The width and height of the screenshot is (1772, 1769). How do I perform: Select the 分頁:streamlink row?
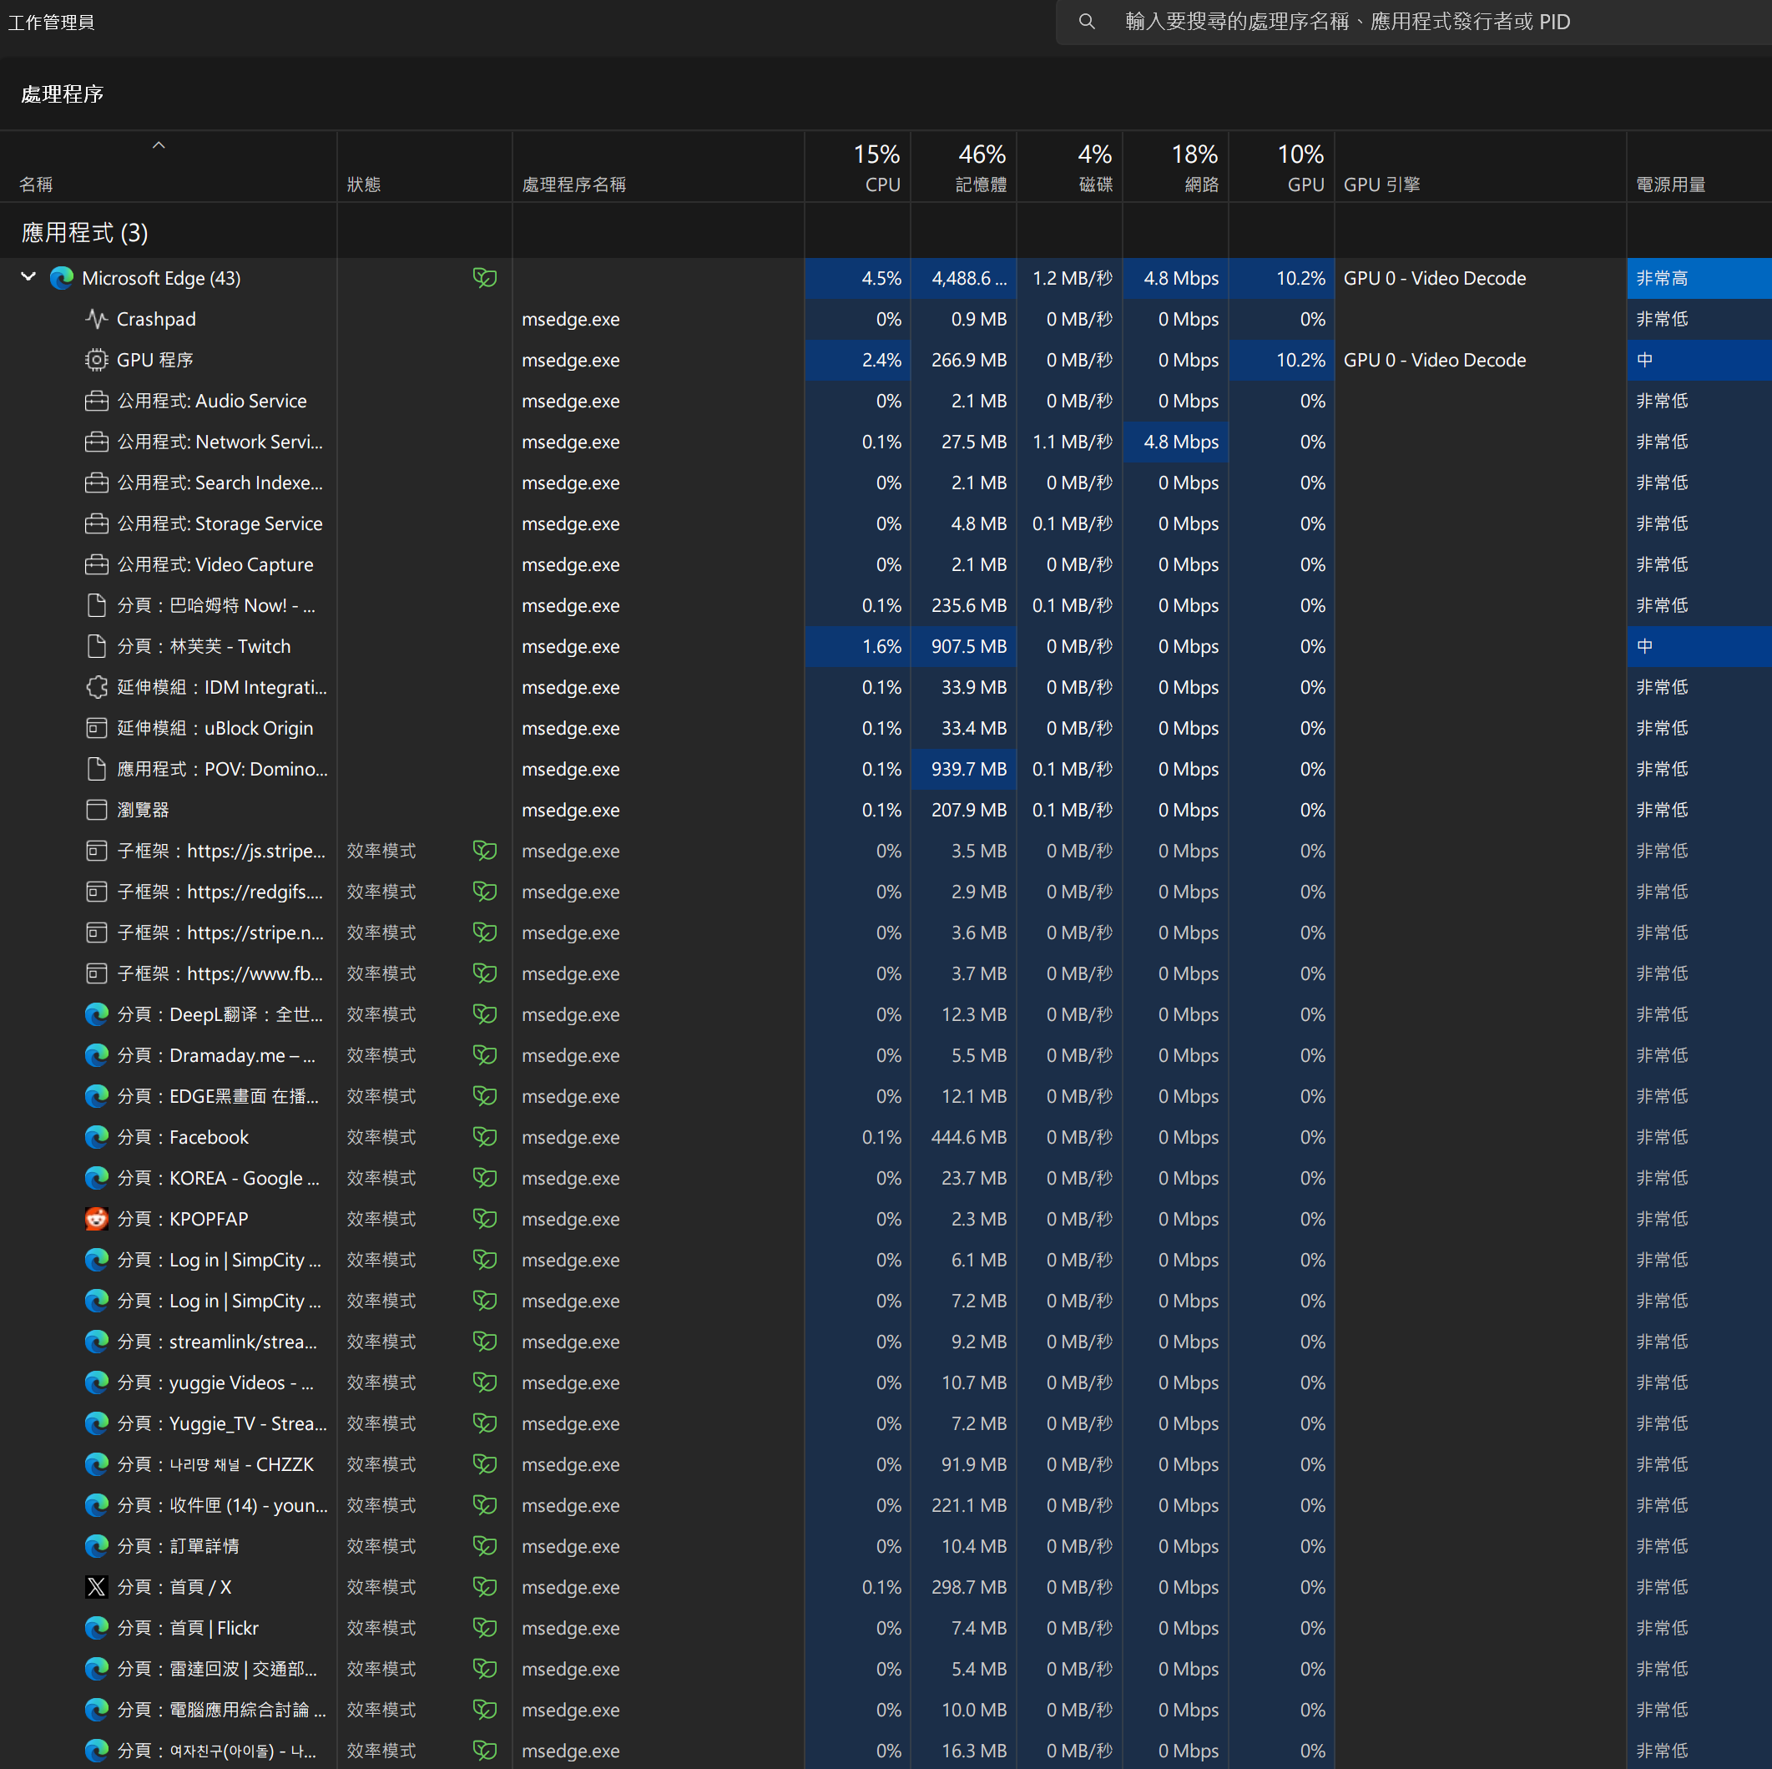886,1342
